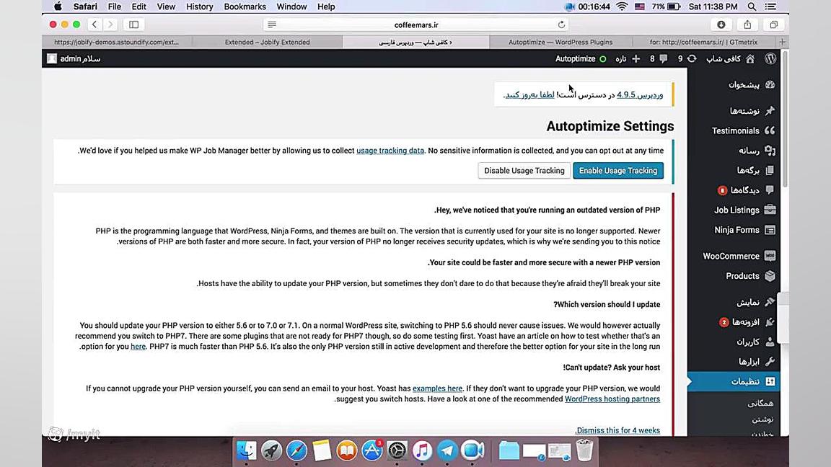
Task: Click Safari's back arrow button
Action: (94, 25)
